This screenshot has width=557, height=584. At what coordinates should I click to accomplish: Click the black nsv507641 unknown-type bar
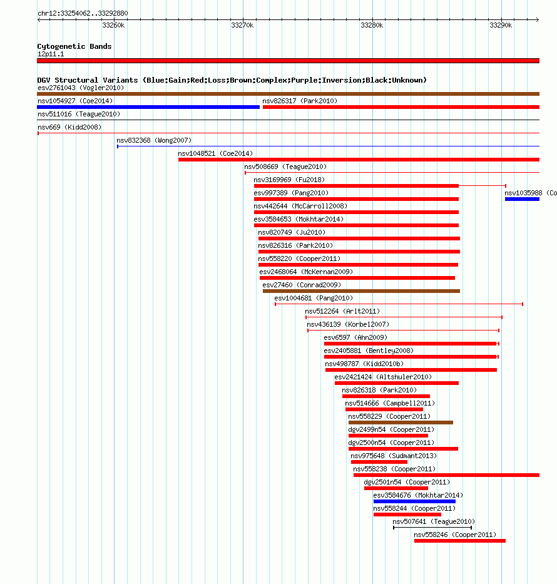[x=432, y=528]
